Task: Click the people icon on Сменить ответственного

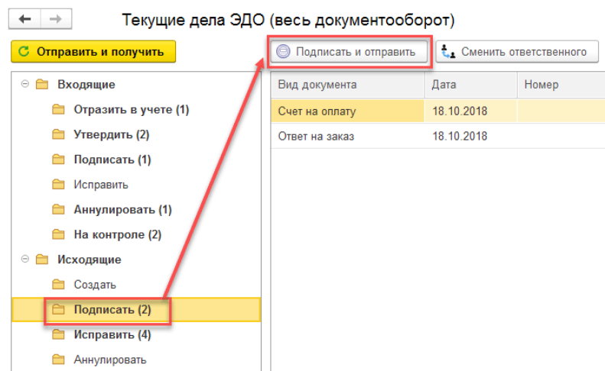Action: coord(448,51)
